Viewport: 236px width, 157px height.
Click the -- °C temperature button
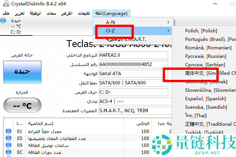pos(22,106)
